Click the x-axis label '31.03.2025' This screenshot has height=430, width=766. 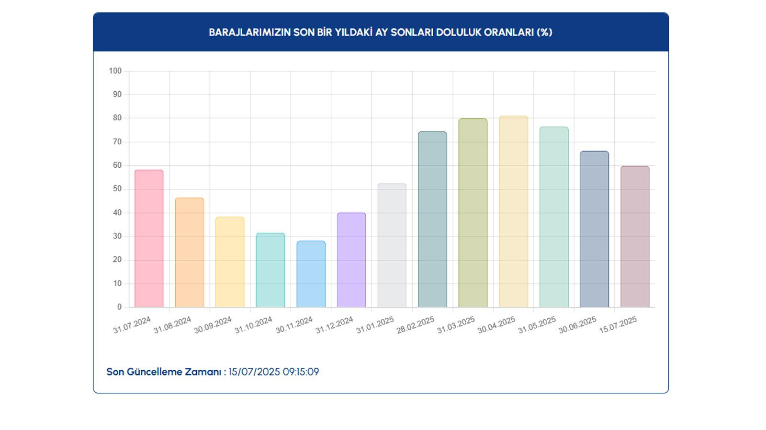coord(456,325)
